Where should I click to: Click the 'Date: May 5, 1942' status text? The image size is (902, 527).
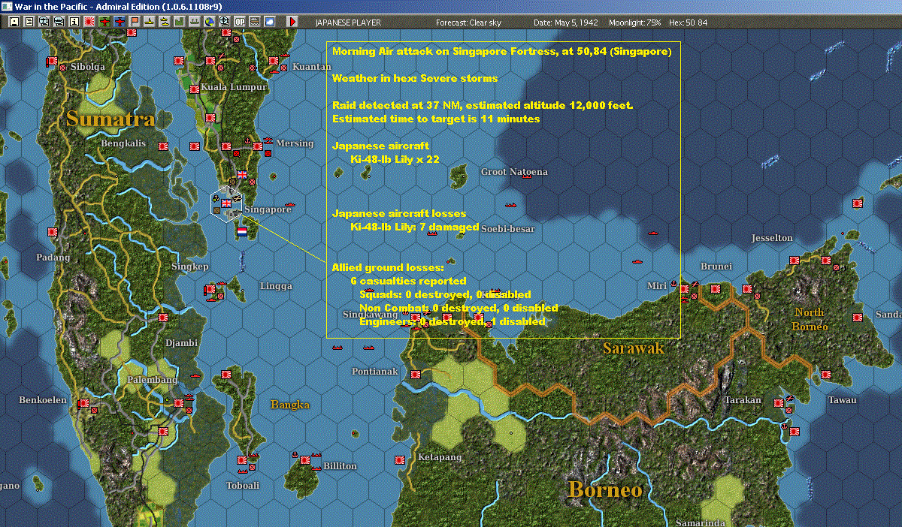click(566, 23)
